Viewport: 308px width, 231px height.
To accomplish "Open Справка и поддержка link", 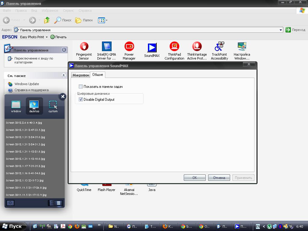I will [31, 90].
